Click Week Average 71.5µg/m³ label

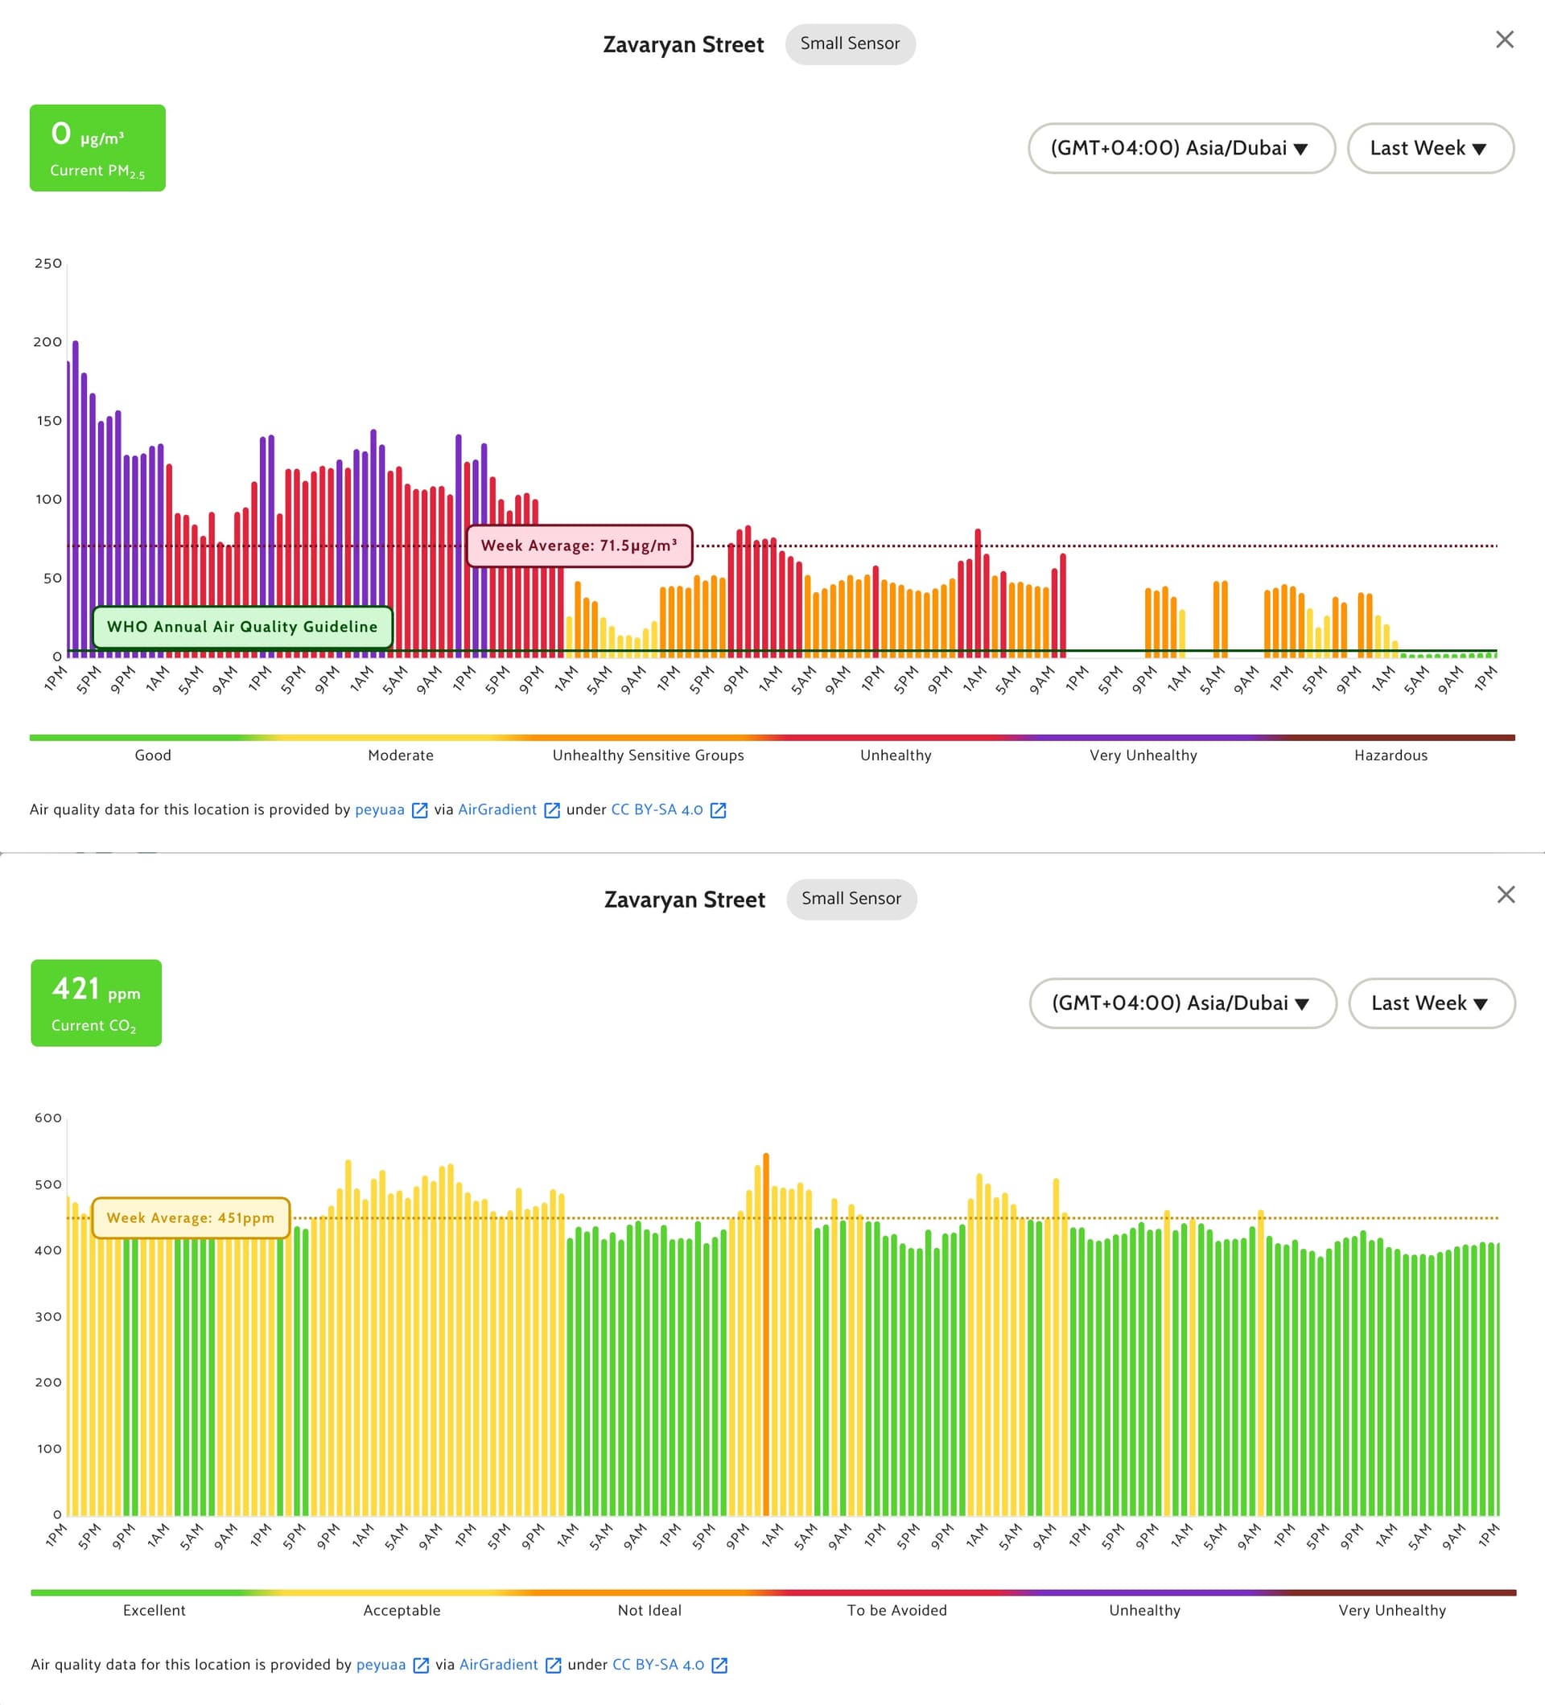tap(579, 546)
